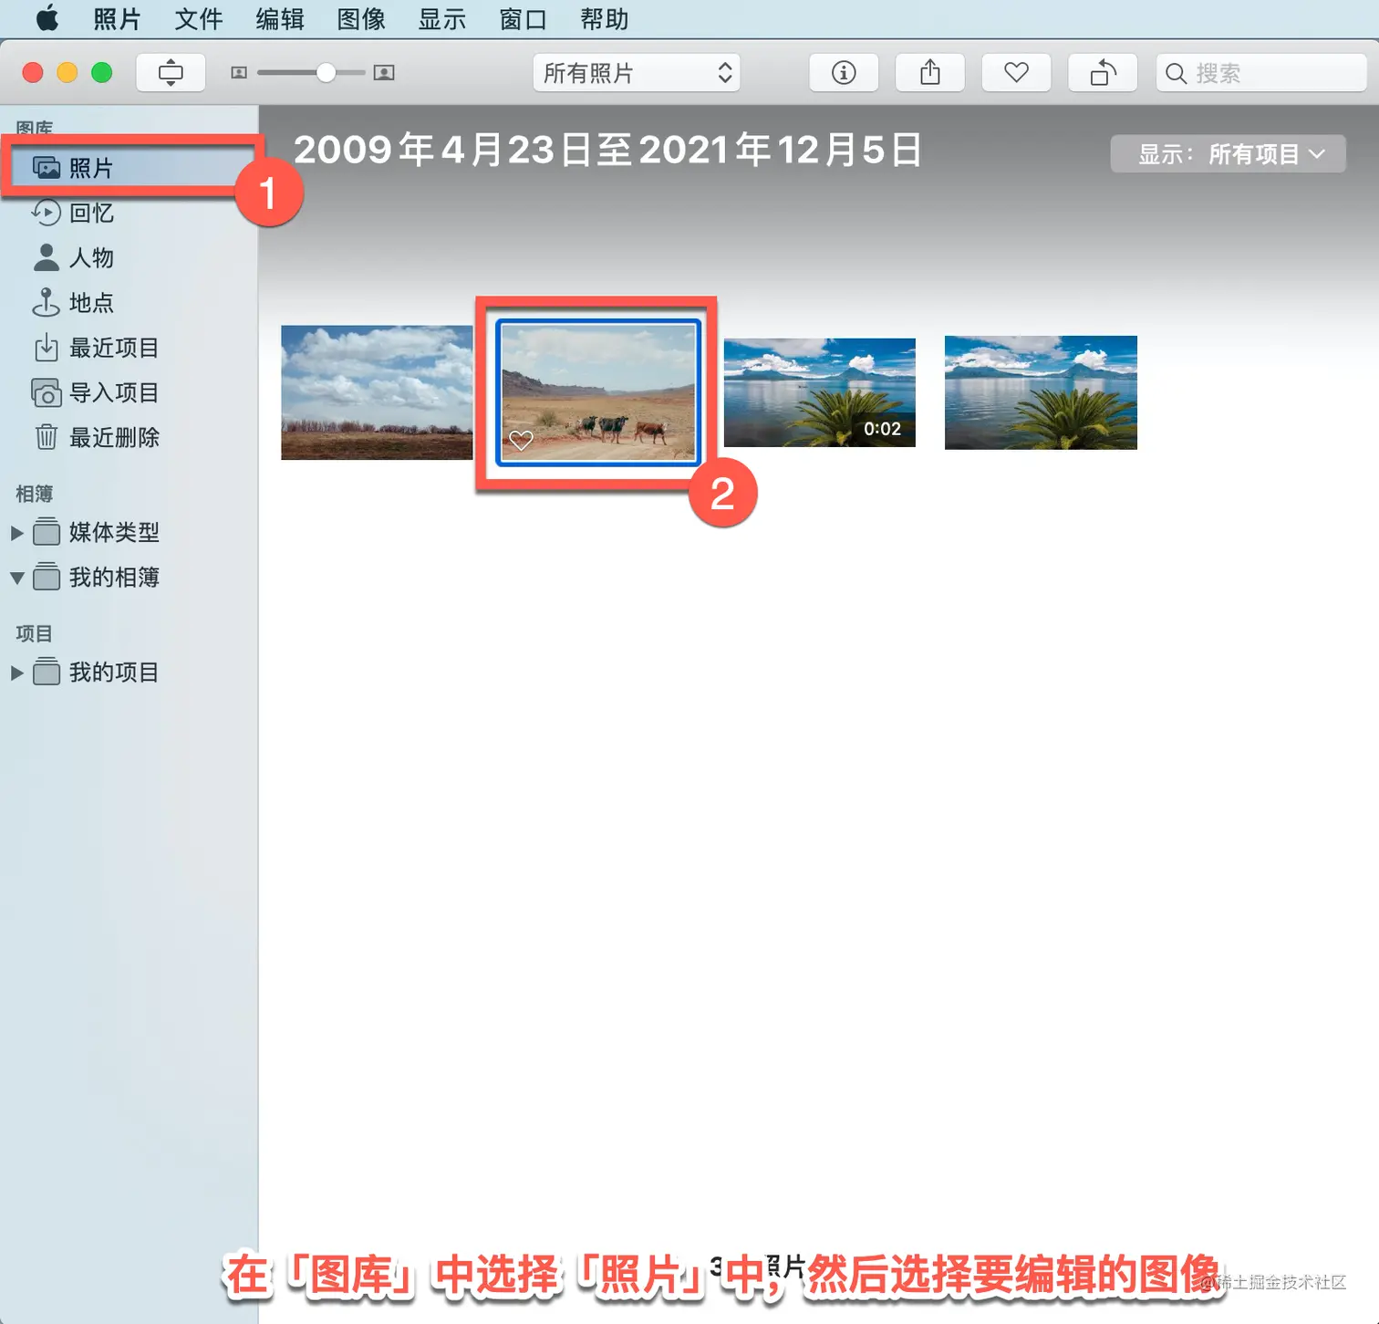Click the magnifier icon in the search field

click(1177, 74)
